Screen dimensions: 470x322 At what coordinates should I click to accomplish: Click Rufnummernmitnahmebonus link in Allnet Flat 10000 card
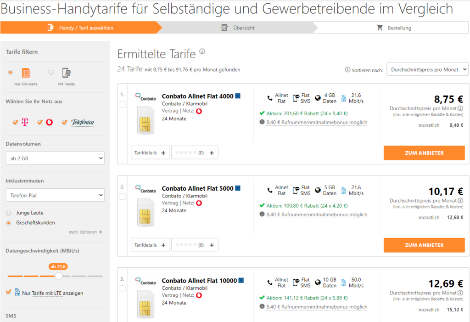coord(317,307)
